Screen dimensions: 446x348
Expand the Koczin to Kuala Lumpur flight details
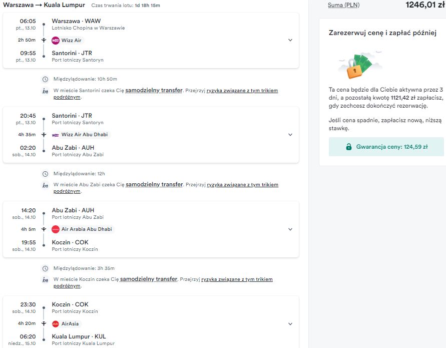[290, 324]
